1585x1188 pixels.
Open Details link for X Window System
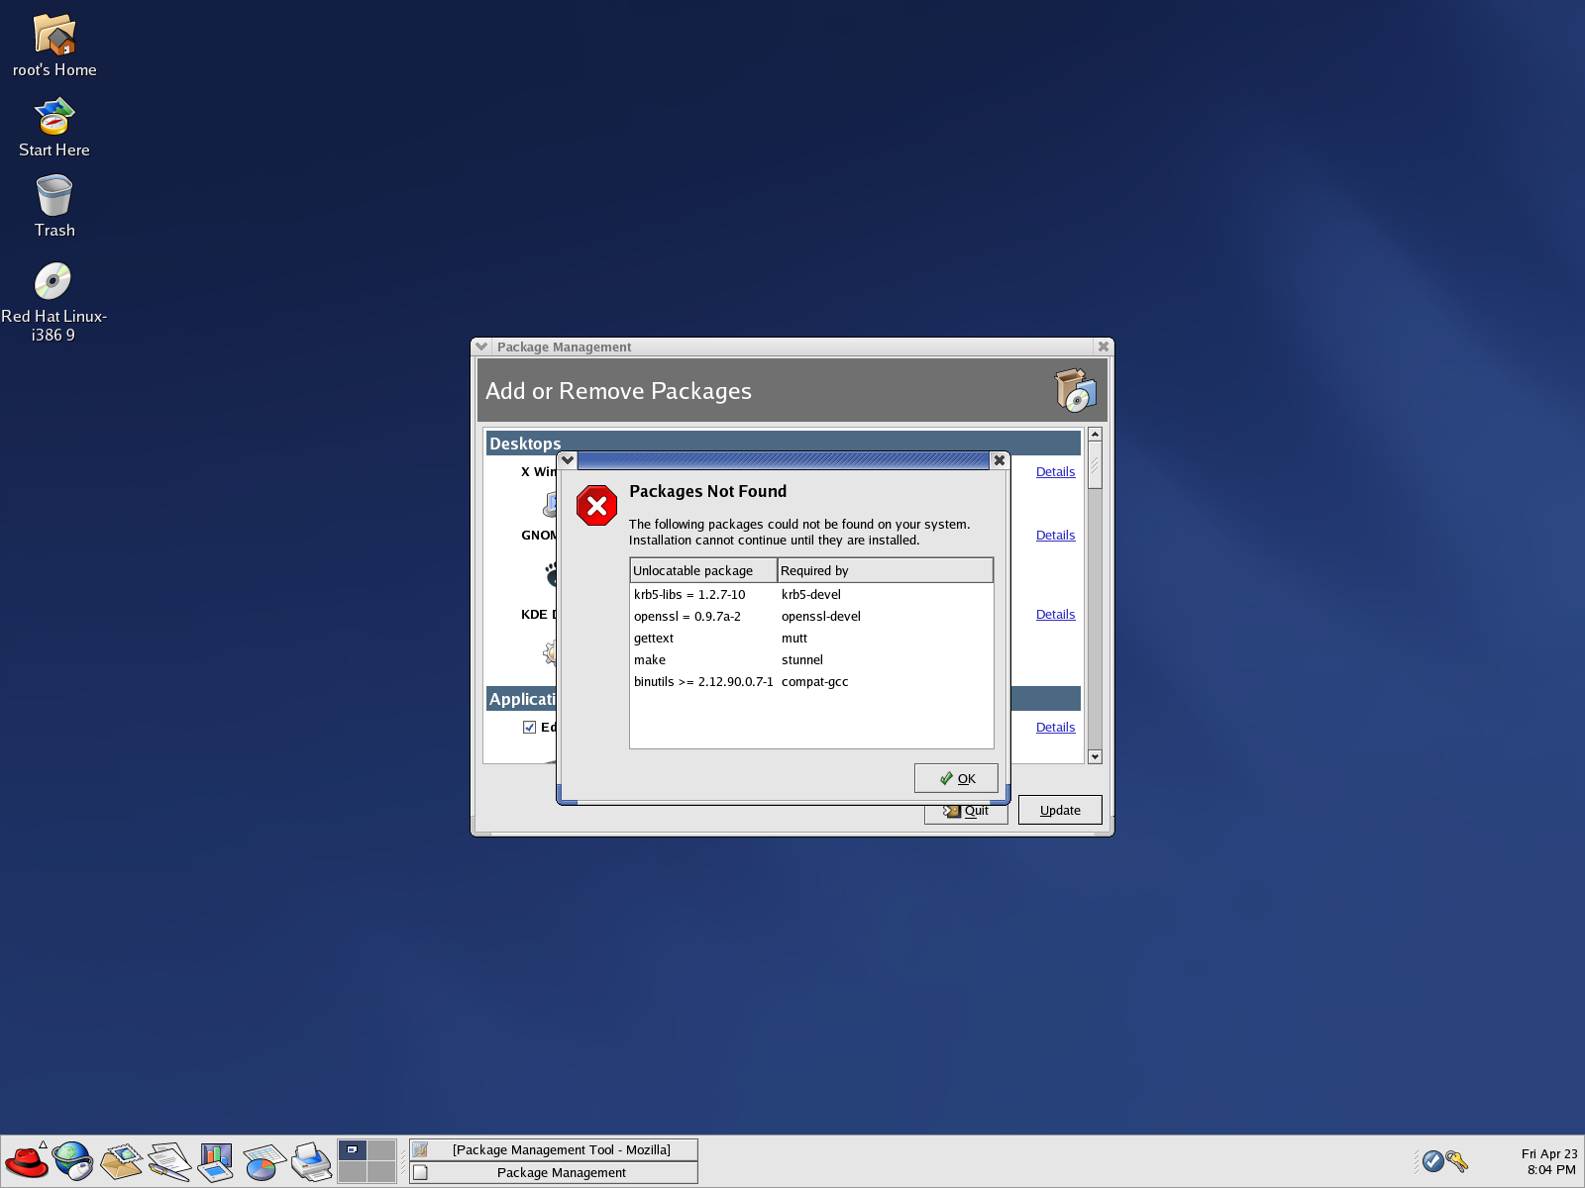coord(1055,472)
